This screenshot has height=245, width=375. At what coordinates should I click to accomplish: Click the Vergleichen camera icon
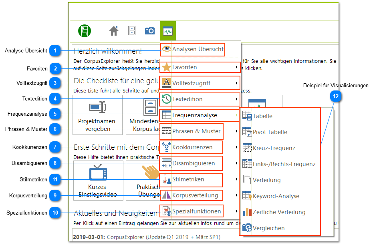pos(247,228)
